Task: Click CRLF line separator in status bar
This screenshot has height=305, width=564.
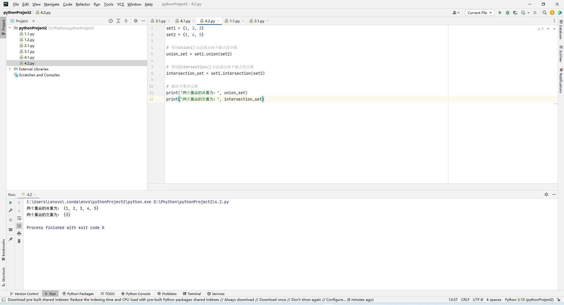Action: click(465, 299)
